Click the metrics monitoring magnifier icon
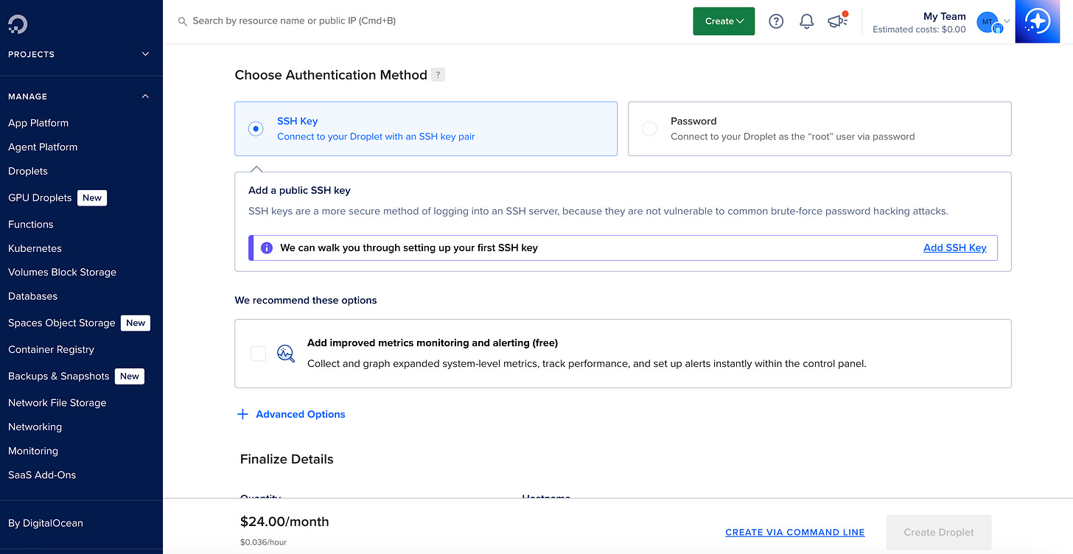Viewport: 1073px width, 554px height. 286,354
